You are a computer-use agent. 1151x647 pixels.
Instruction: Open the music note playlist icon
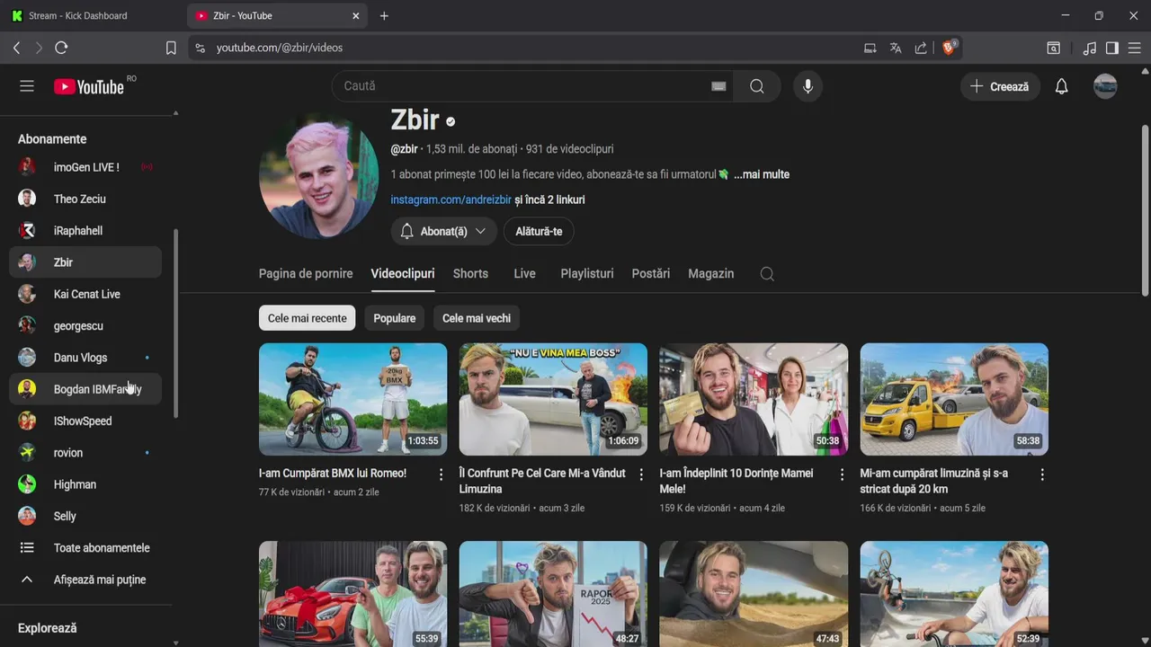1090,48
